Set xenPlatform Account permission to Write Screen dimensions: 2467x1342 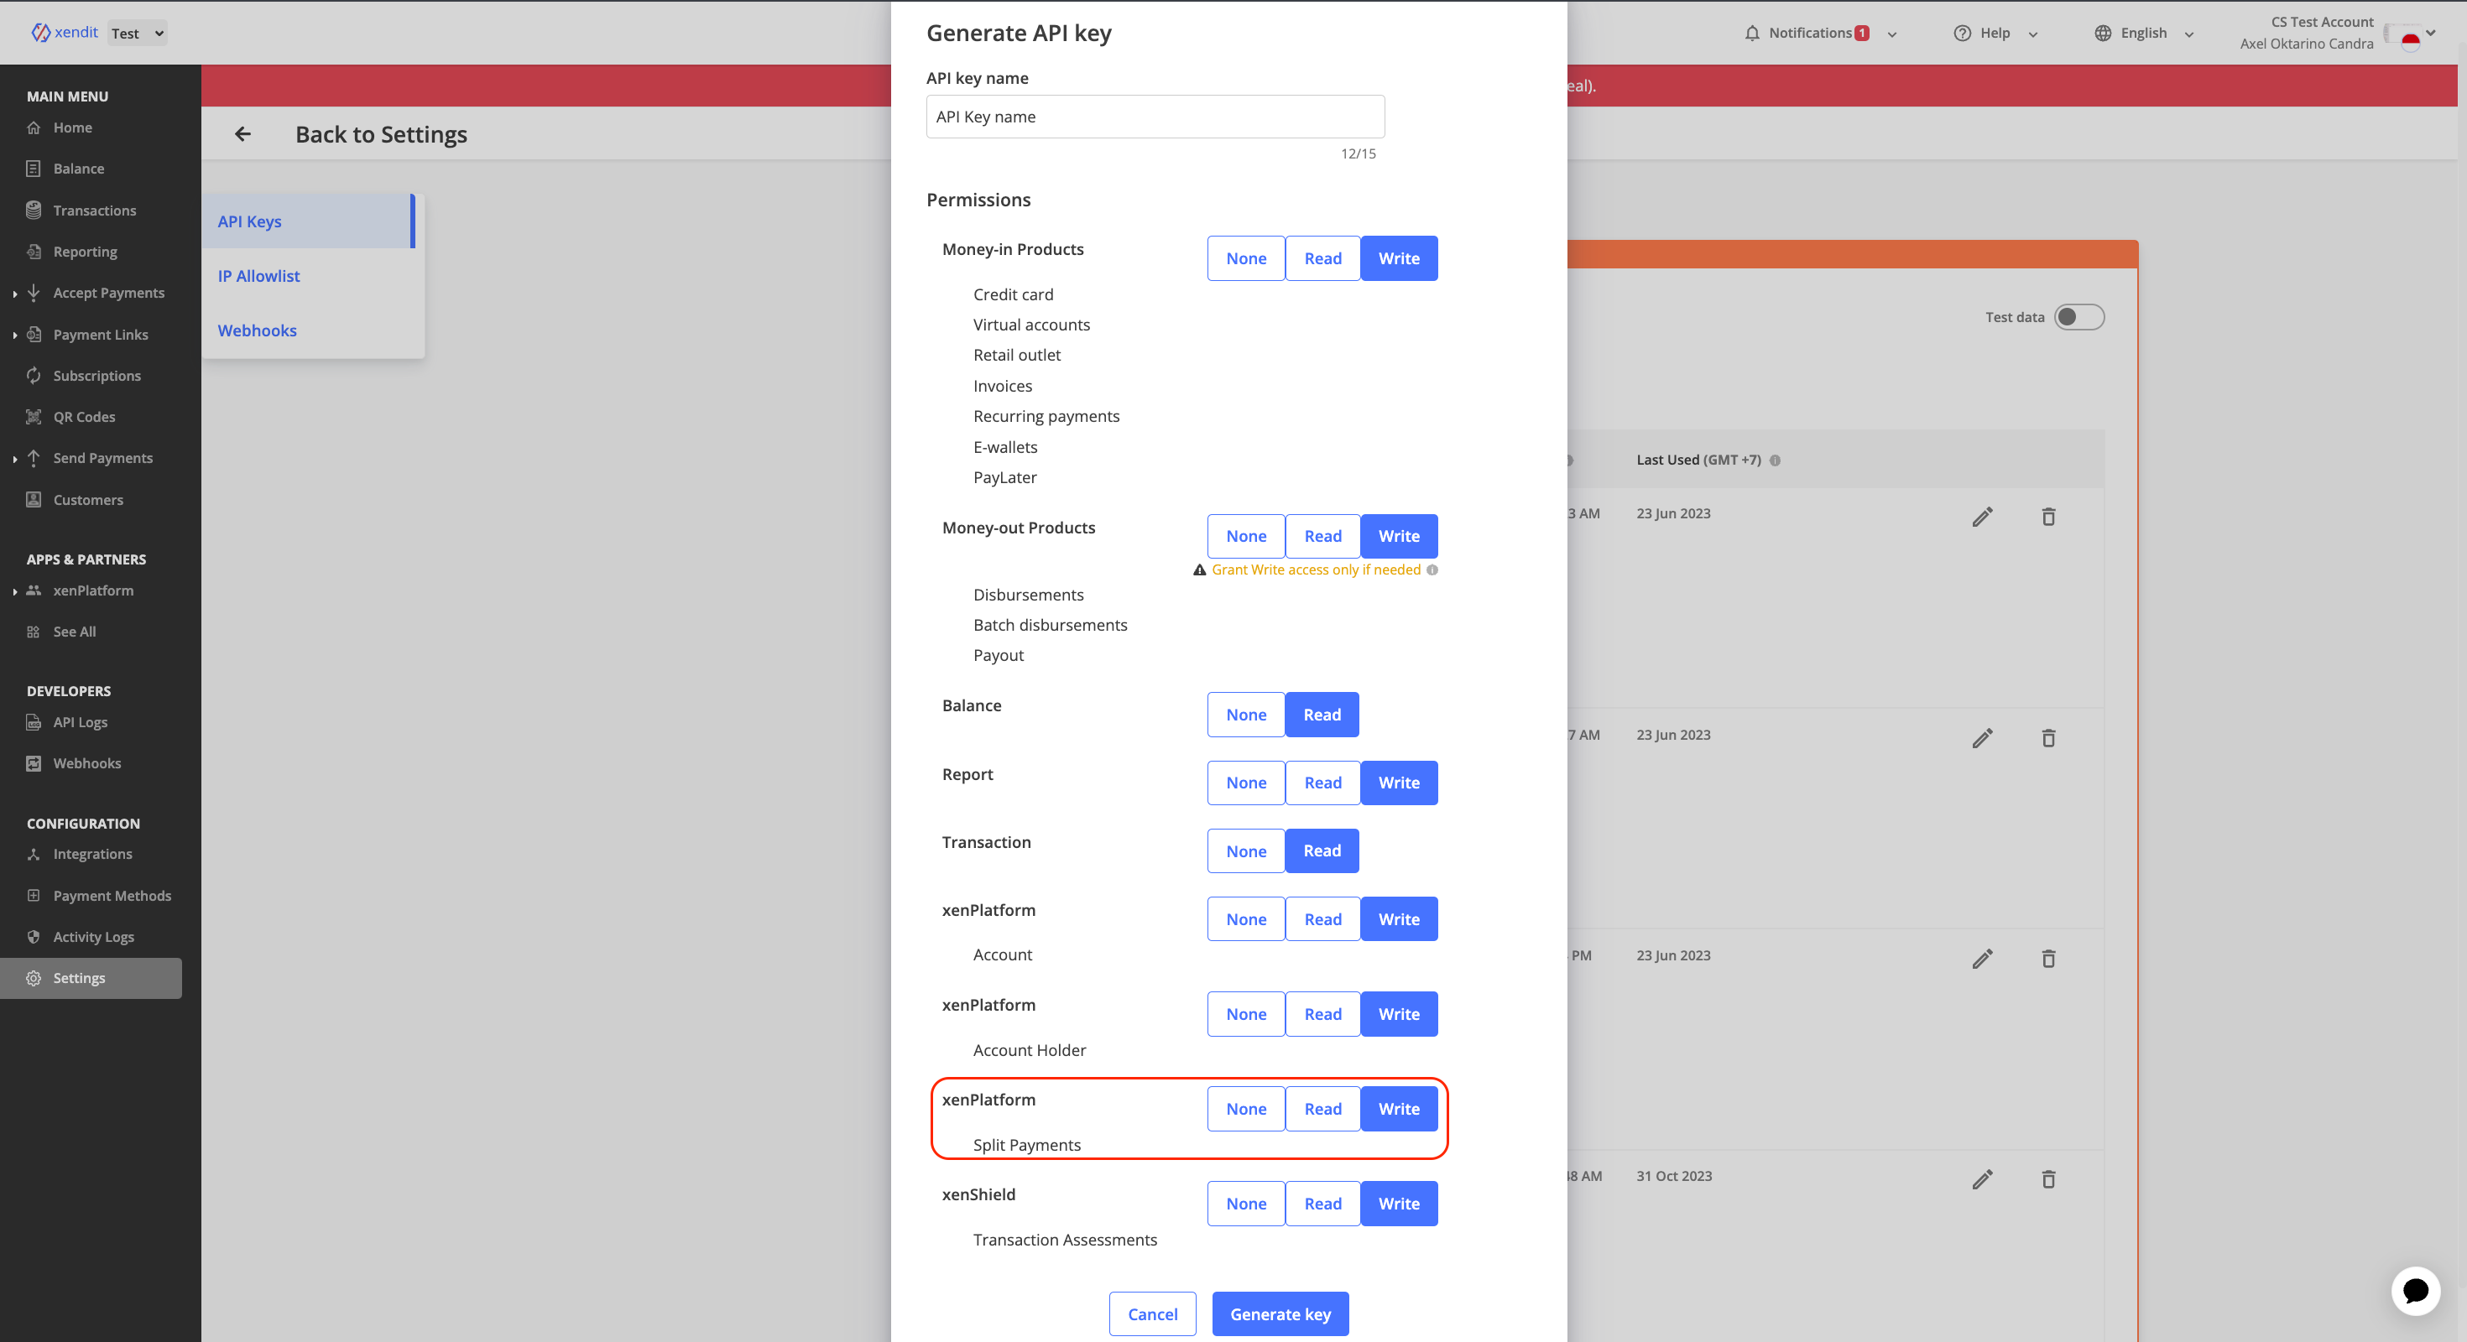1399,919
